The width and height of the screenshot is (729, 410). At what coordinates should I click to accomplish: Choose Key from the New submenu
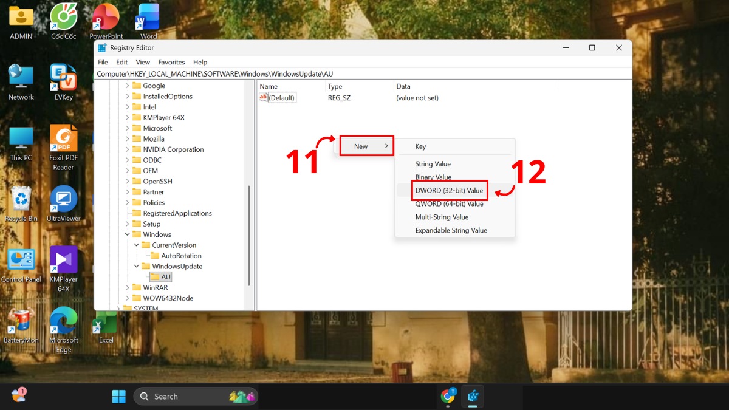point(420,146)
